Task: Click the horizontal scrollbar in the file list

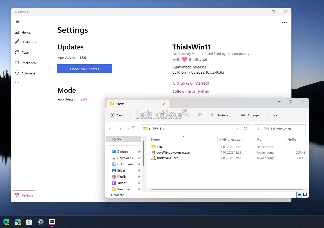Action: 227,189
